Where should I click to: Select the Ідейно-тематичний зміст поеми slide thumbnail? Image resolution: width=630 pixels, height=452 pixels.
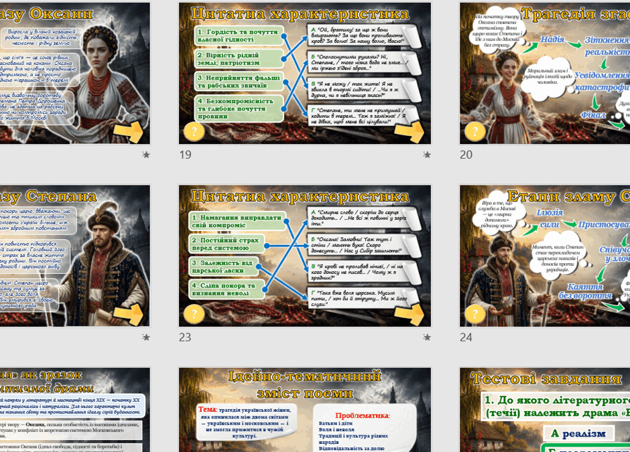coord(305,409)
